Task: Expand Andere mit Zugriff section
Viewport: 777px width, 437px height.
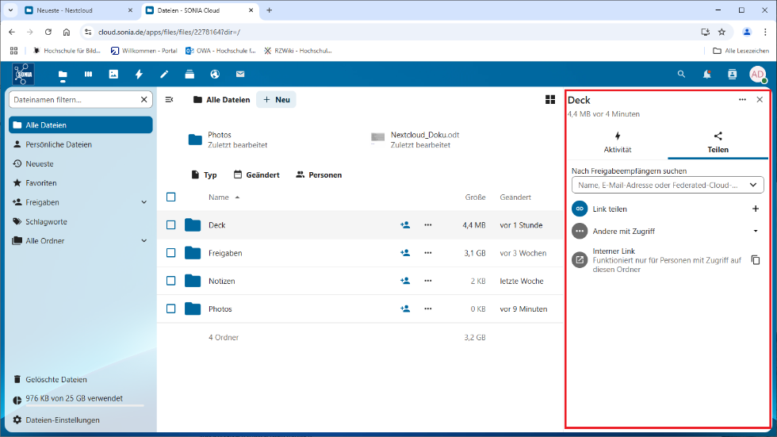Action: point(755,231)
